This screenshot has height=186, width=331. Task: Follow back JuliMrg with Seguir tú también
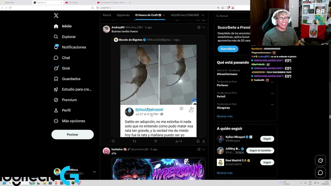pos(260,150)
